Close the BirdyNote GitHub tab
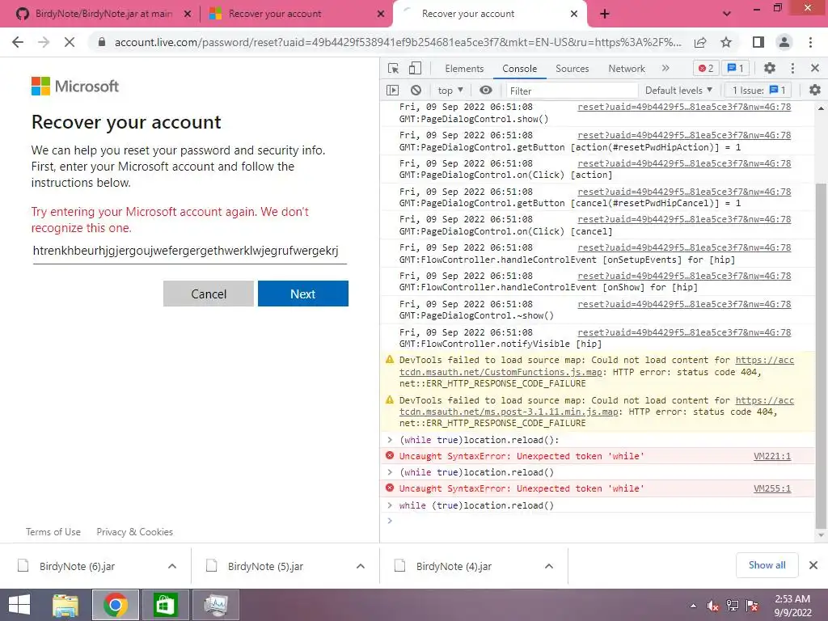828x621 pixels. click(188, 14)
